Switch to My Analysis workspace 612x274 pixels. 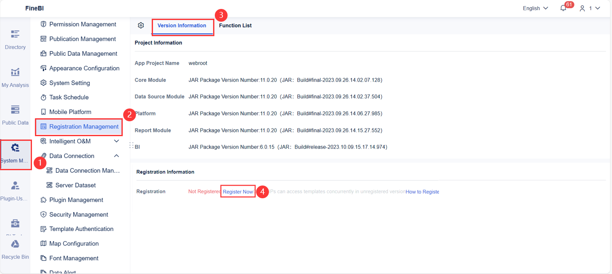tap(15, 77)
